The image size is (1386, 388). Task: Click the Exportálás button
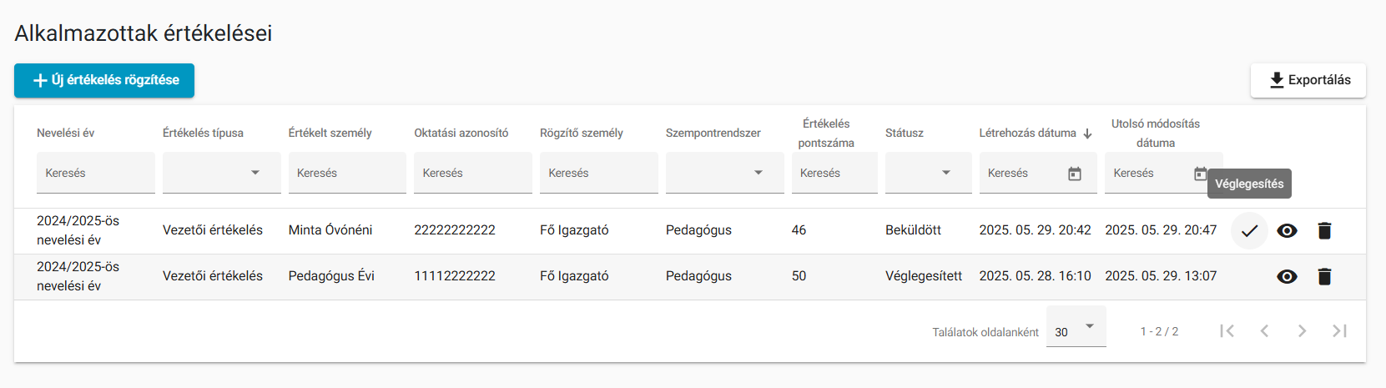[x=1308, y=80]
